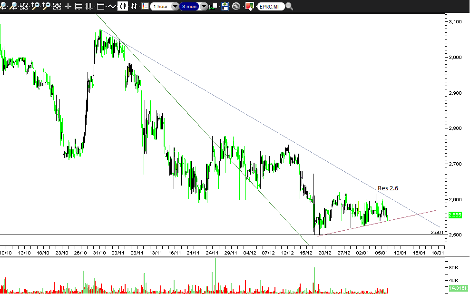470x294 pixels.
Task: Click the 14,316K volume tag
Action: (x=459, y=288)
